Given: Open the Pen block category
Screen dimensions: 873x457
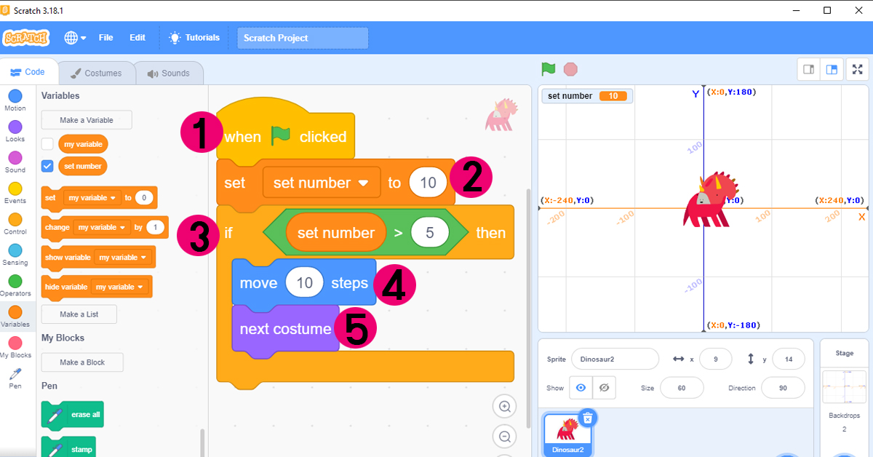Looking at the screenshot, I should [x=15, y=377].
